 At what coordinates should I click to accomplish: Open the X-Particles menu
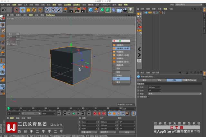point(106,5)
